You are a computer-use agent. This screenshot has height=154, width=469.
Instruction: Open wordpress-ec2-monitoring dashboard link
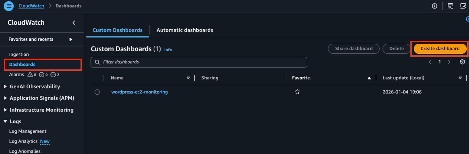coord(140,92)
